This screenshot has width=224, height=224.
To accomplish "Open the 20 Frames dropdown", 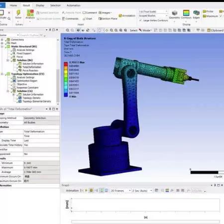I will 120,191.
